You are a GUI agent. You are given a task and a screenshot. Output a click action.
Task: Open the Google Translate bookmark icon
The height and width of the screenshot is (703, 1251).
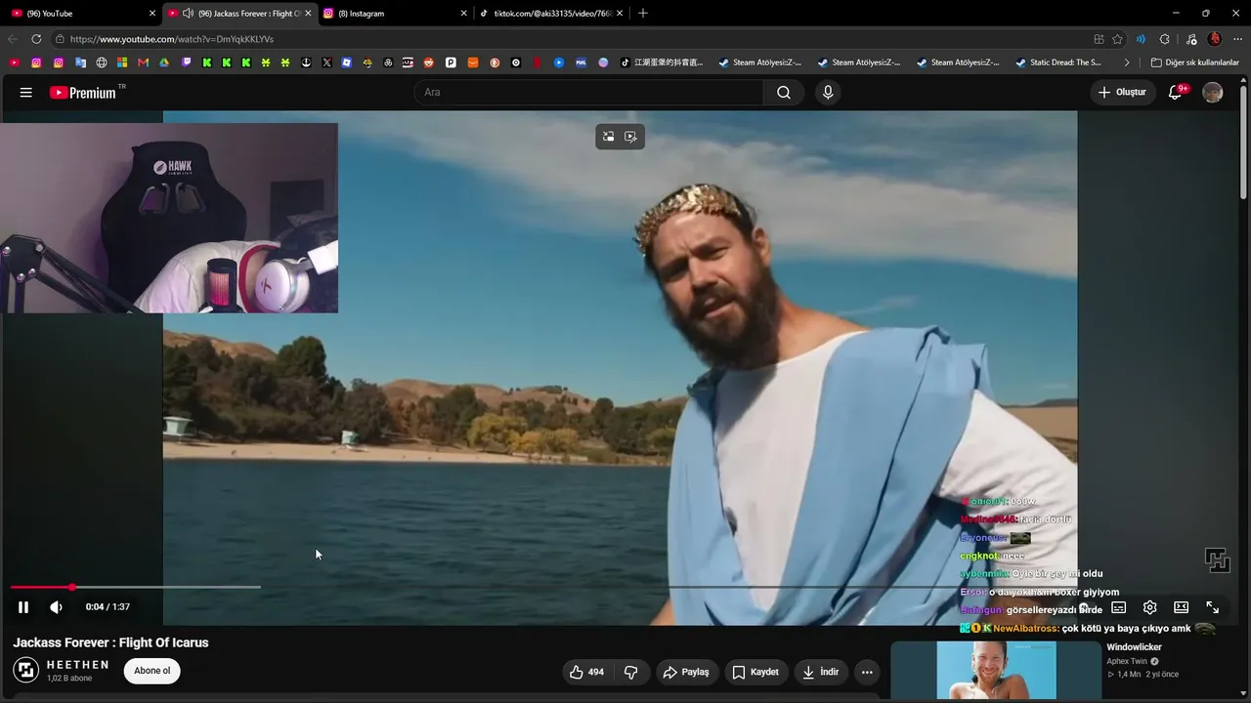[x=80, y=62]
